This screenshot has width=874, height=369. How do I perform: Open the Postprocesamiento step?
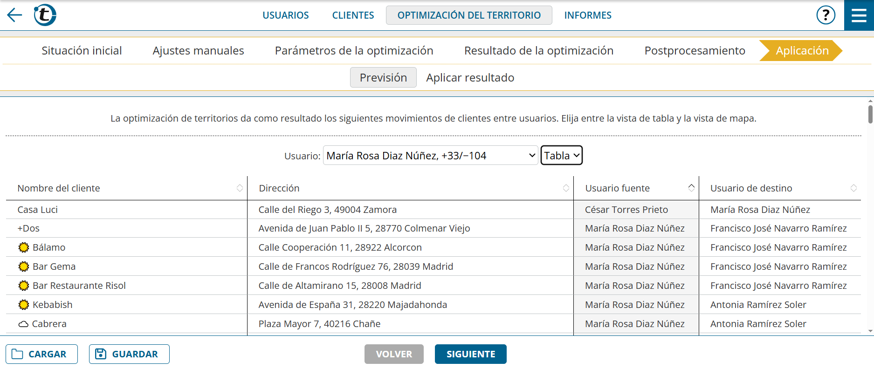[x=695, y=51]
